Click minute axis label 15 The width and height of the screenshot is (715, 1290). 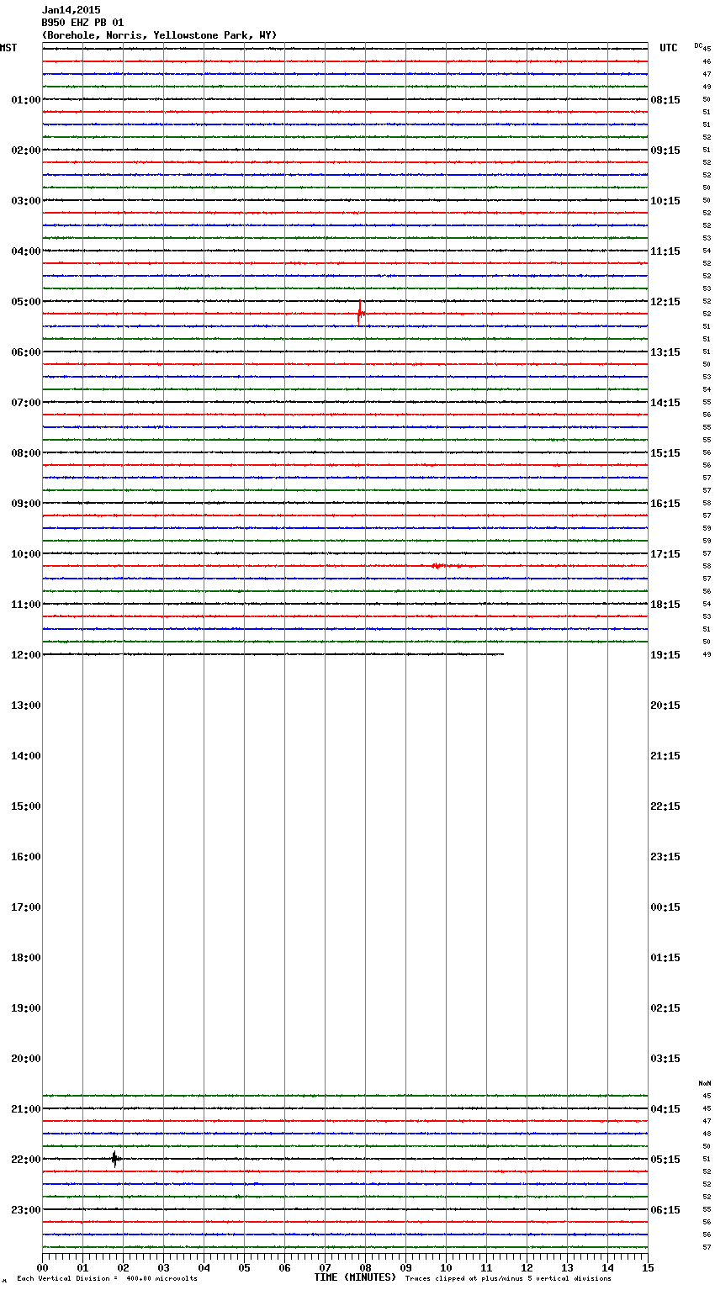[x=647, y=1267]
